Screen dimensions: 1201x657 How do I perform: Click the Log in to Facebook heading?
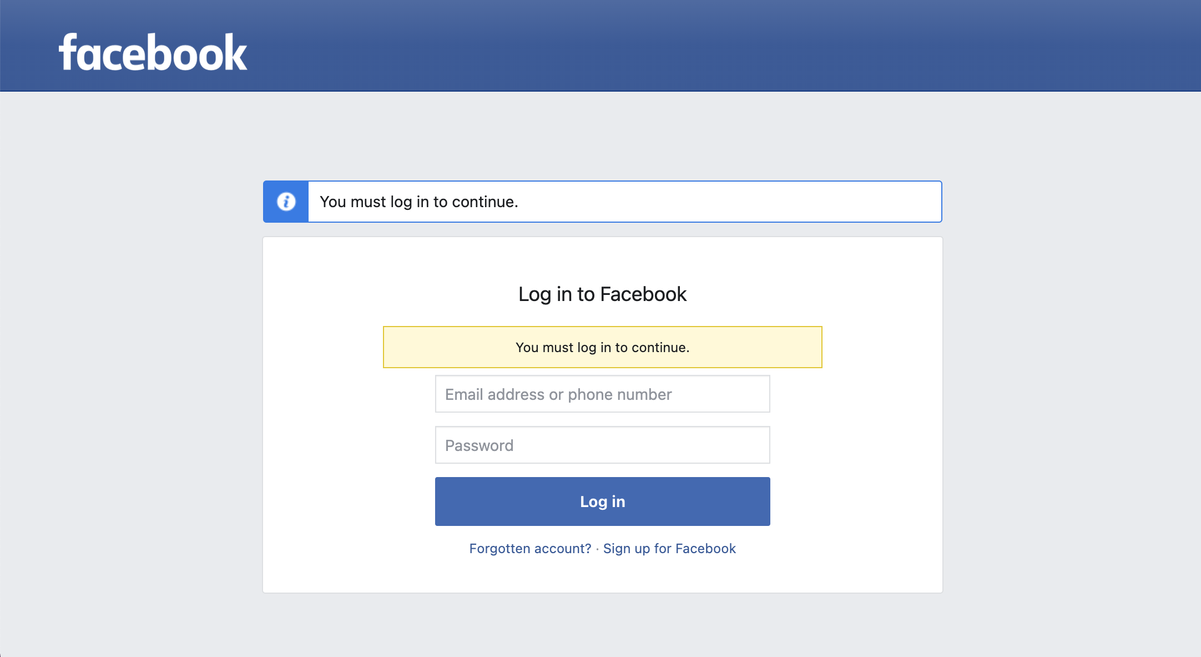pos(602,294)
